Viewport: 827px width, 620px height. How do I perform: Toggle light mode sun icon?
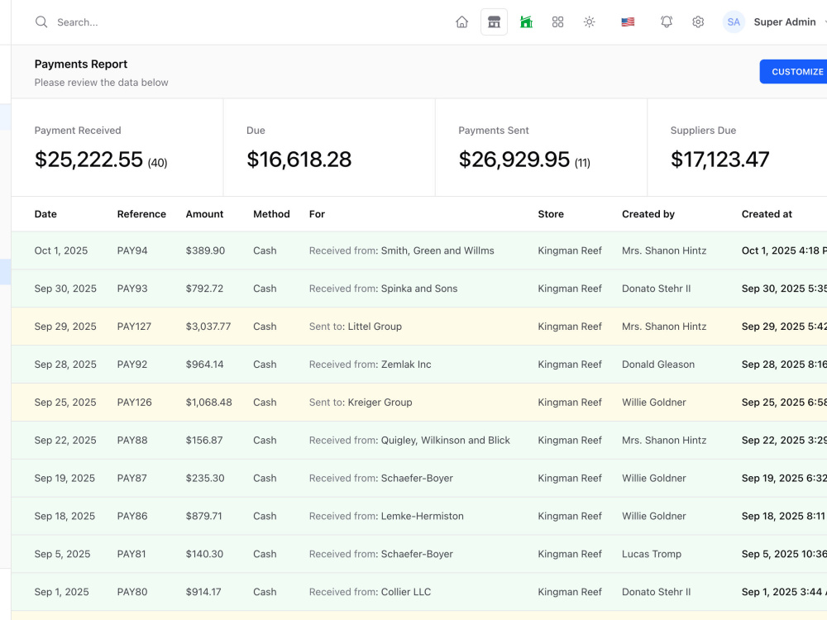tap(589, 22)
